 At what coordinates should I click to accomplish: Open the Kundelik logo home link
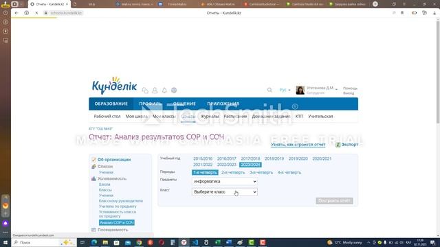pos(115,86)
